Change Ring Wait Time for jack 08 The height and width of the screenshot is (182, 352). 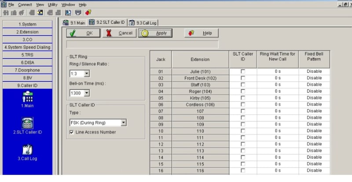(278, 118)
